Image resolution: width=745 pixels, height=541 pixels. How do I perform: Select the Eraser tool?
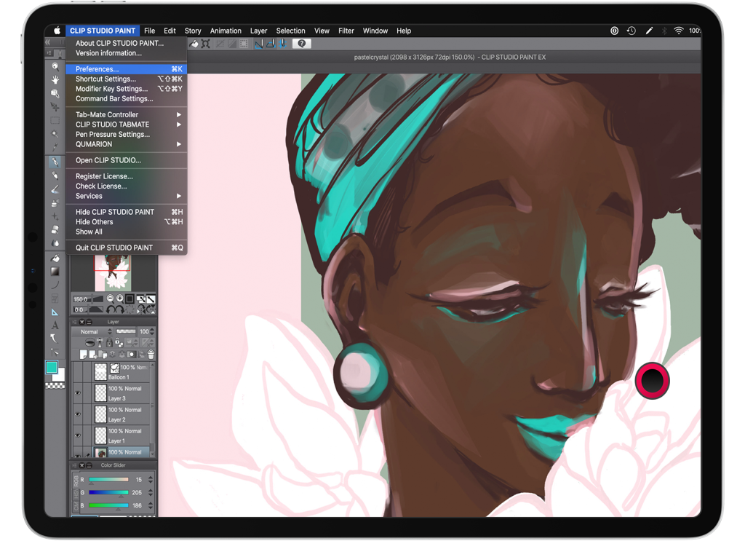pyautogui.click(x=55, y=229)
